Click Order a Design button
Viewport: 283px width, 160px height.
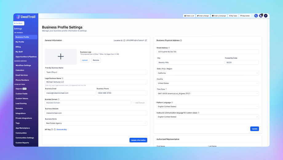[x=203, y=16]
